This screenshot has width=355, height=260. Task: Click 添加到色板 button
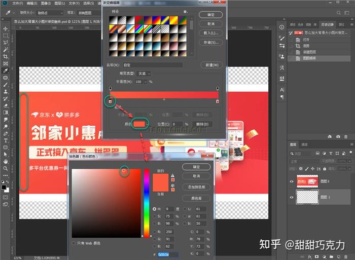pyautogui.click(x=196, y=187)
